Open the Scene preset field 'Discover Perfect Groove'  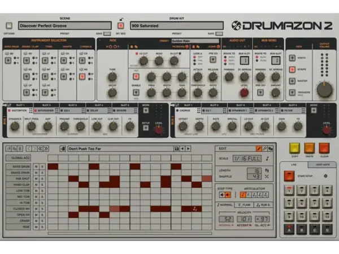[x=64, y=26]
